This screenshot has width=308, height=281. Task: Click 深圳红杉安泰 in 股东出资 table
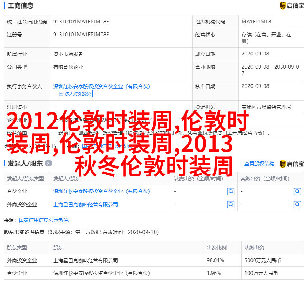click(x=102, y=273)
